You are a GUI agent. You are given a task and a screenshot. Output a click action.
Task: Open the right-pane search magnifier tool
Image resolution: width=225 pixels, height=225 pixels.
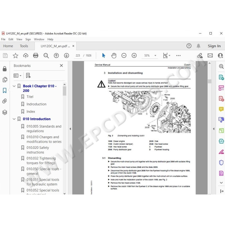(221, 66)
